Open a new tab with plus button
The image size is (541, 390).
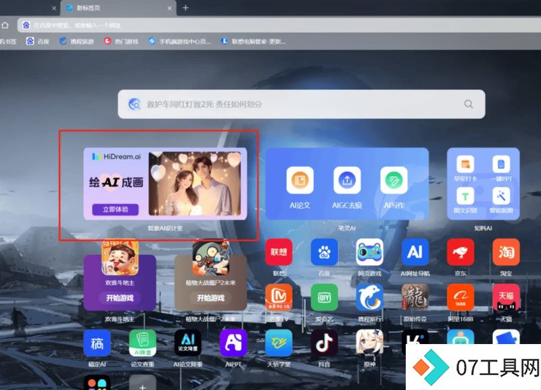pyautogui.click(x=185, y=7)
